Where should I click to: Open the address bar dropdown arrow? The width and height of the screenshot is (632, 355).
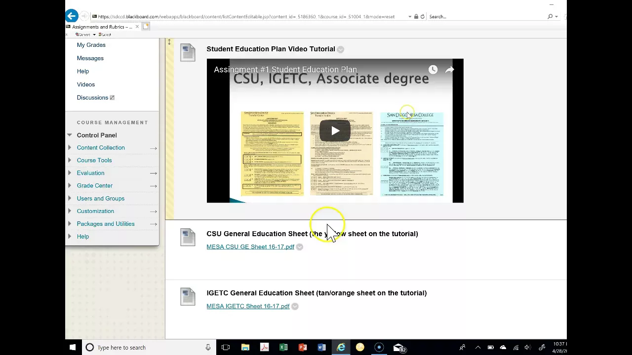click(x=409, y=17)
